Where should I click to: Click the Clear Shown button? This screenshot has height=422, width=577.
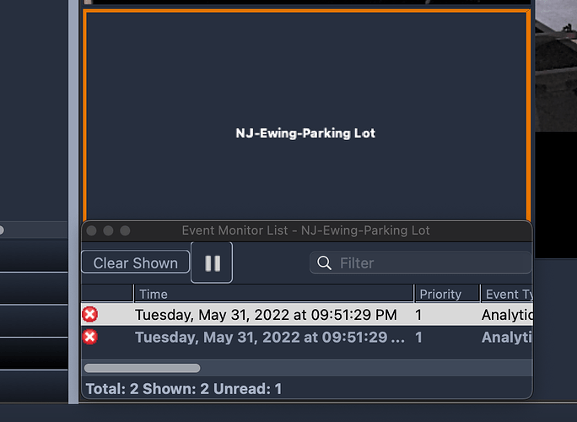pos(136,262)
